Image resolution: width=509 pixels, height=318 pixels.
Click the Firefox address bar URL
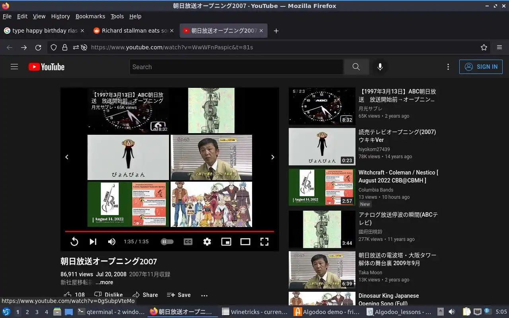(x=172, y=47)
